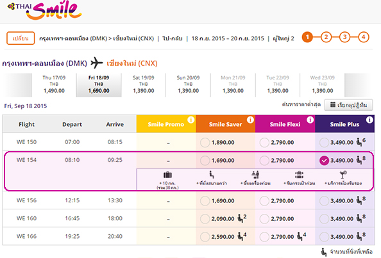Viewport: 381px width, 258px height.
Task: Click flight number WE 166
Action: (26, 236)
